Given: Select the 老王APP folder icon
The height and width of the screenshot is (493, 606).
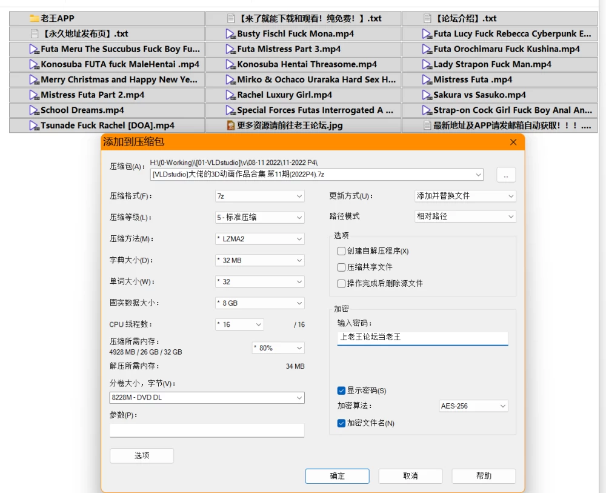Looking at the screenshot, I should tap(35, 18).
